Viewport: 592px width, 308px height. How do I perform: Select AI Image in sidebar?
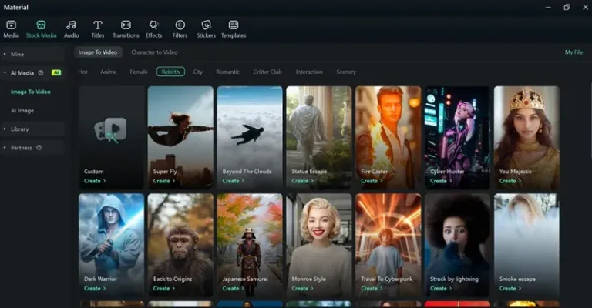(x=22, y=110)
